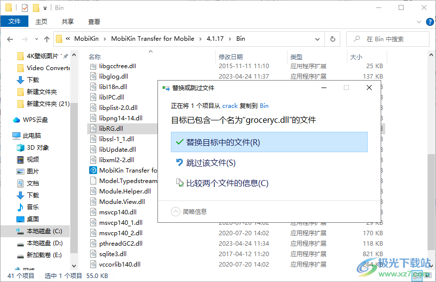Open the Bin destination link in dialog

click(264, 106)
